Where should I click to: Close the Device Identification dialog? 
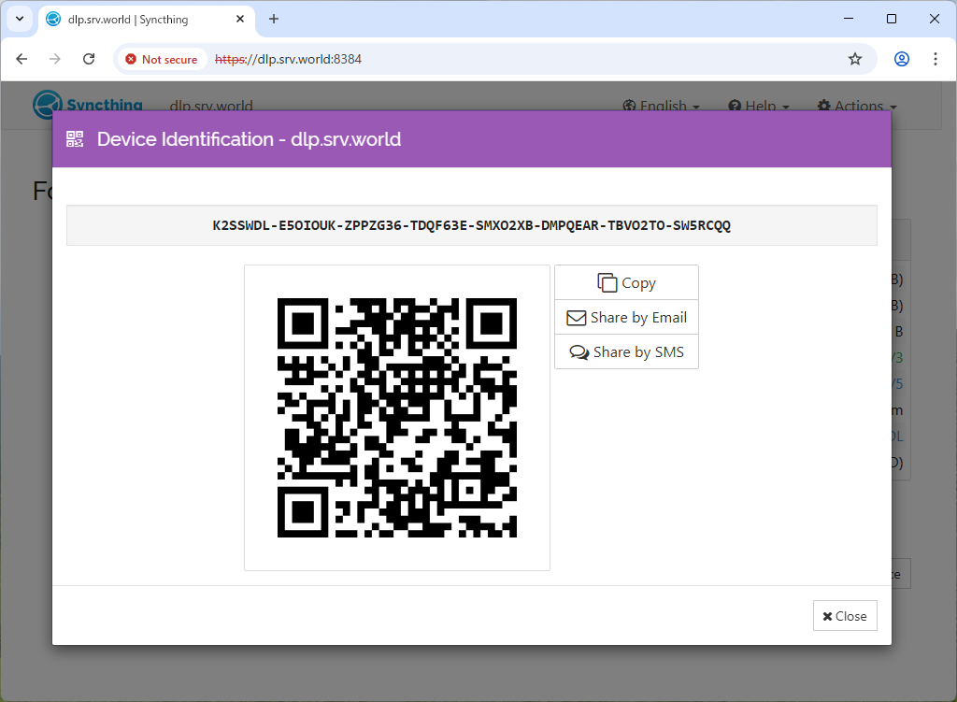tap(845, 616)
